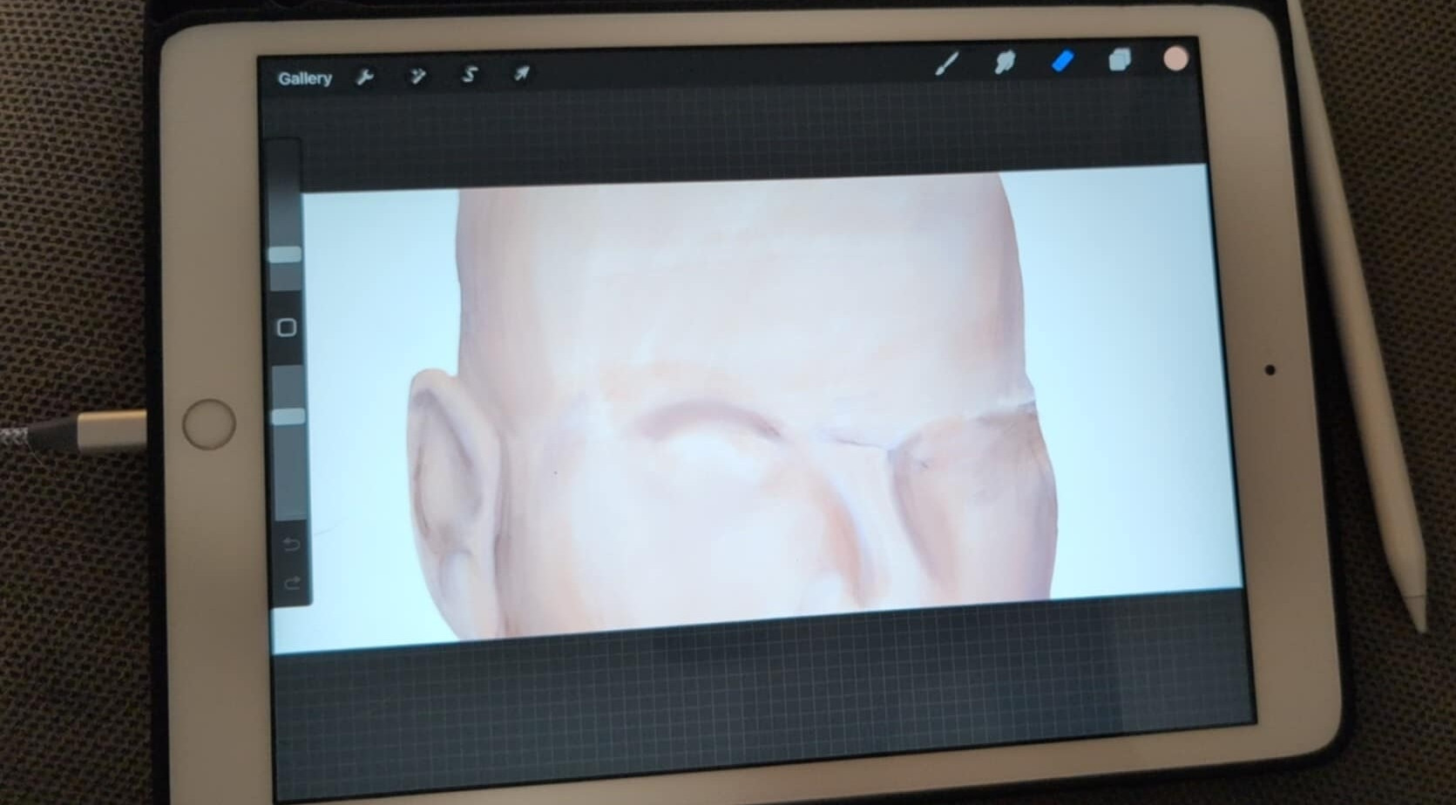Image resolution: width=1456 pixels, height=805 pixels.
Task: Select the Smudge finger tool
Action: click(x=1005, y=62)
